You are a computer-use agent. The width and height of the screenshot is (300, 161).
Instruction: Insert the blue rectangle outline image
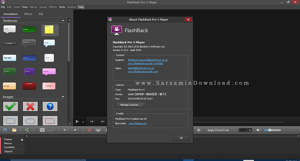pos(11,121)
